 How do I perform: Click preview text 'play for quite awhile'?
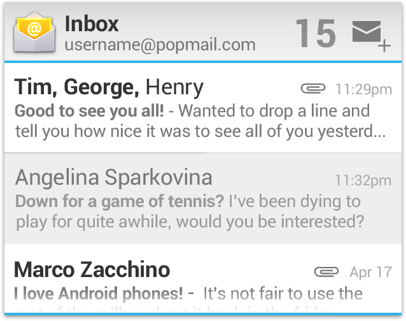(93, 222)
